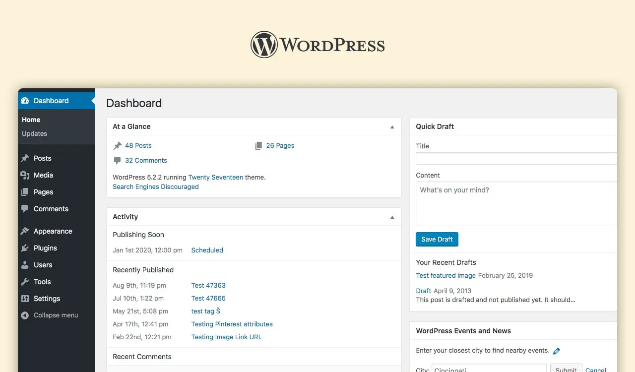635x372 pixels.
Task: Collapse the At a Glance panel
Action: [x=392, y=127]
